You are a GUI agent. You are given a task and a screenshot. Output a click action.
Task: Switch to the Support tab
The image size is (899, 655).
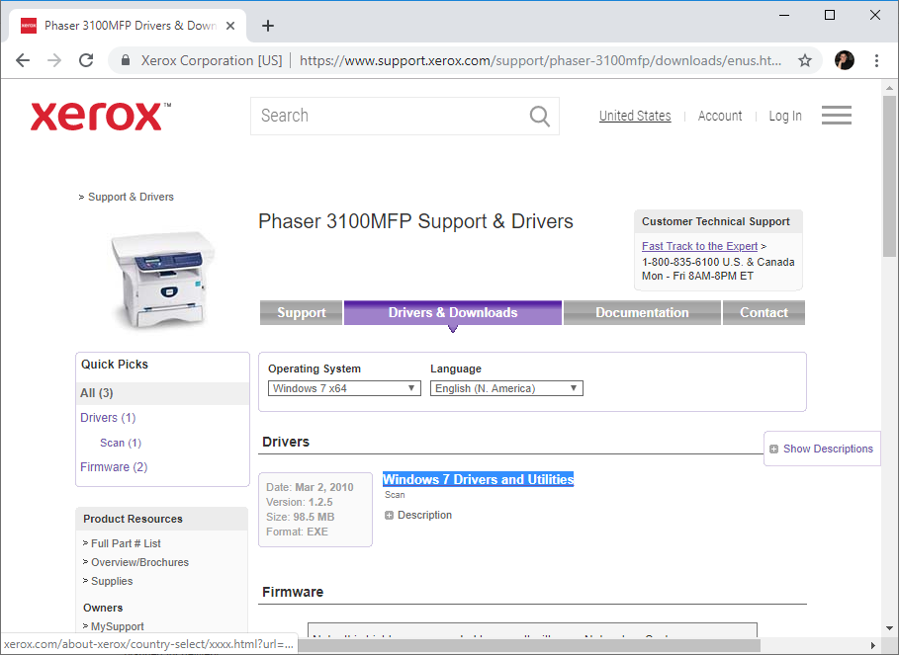pos(301,312)
